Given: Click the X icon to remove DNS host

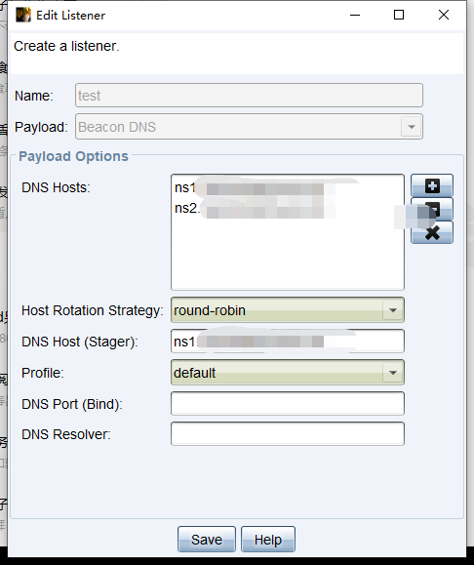Looking at the screenshot, I should pos(432,233).
